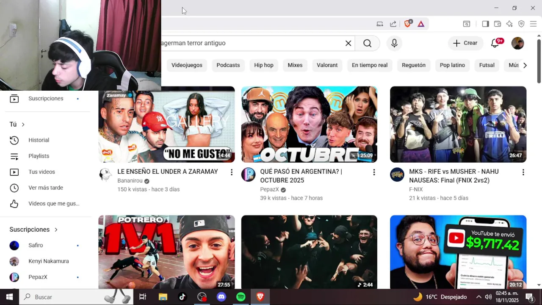Screen dimensions: 542x305
Task: Open the dark crowd 2:44 video thumbnail
Action: 309,252
